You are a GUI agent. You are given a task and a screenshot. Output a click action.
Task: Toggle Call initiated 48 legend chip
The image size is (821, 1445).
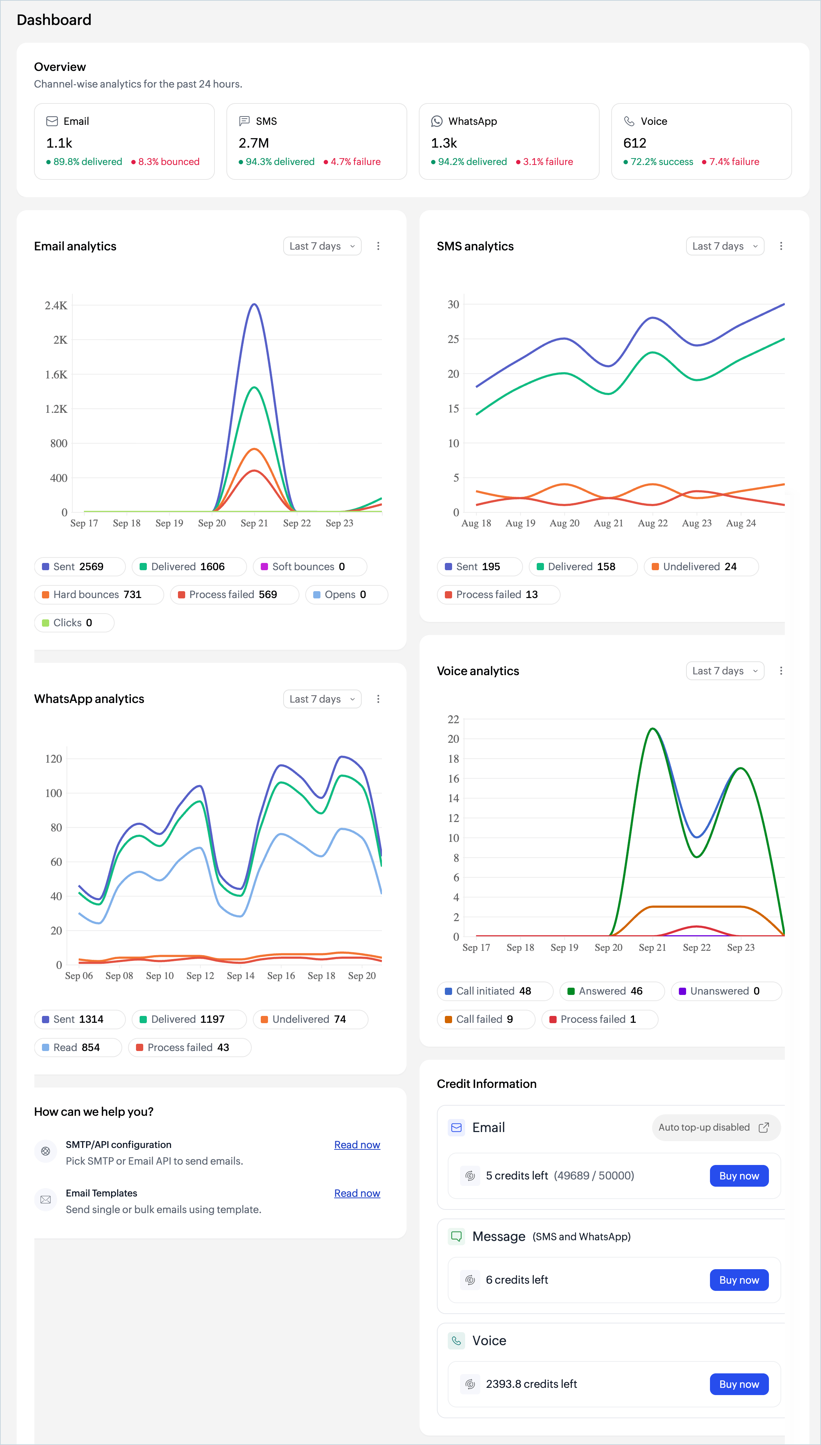[495, 991]
